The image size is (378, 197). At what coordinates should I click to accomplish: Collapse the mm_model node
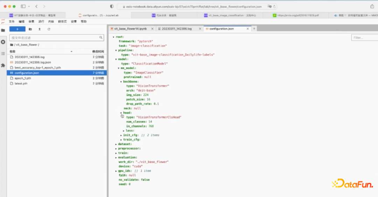(119, 68)
